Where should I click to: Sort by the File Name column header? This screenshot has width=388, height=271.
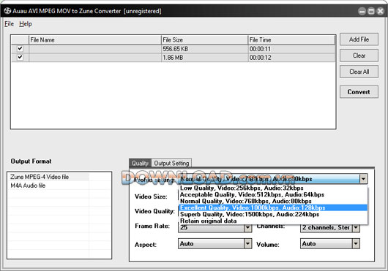click(95, 40)
